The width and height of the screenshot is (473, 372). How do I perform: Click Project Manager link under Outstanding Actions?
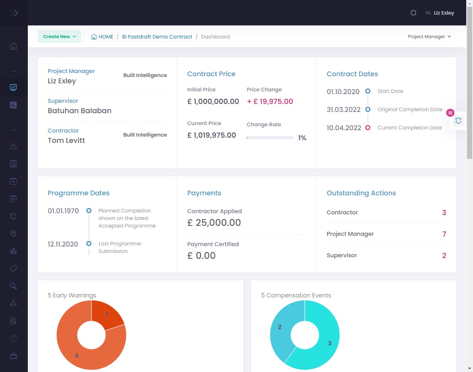tap(350, 234)
